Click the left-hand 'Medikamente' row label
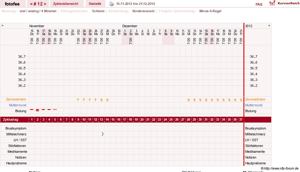This screenshot has height=172, width=300. (x=17, y=152)
